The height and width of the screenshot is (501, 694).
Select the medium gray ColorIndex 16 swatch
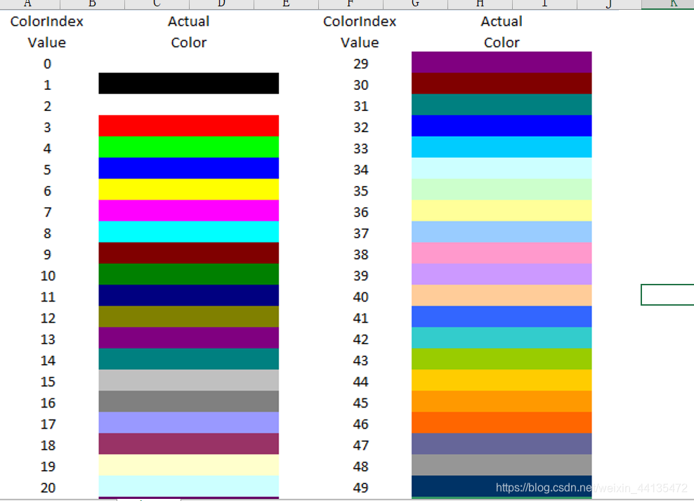coord(188,401)
